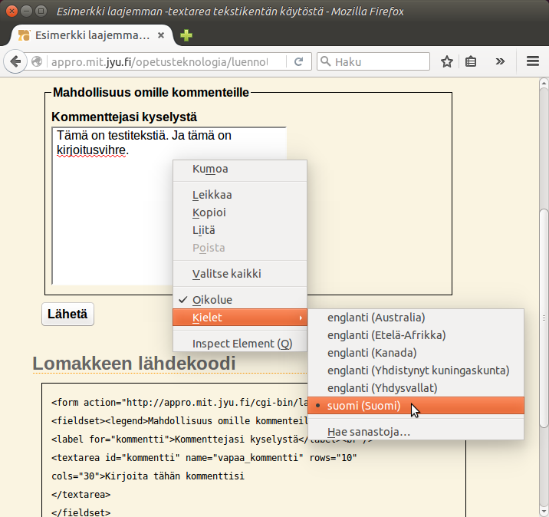Show more toolbar items with the overflow chevron
This screenshot has height=517, width=549.
[501, 62]
